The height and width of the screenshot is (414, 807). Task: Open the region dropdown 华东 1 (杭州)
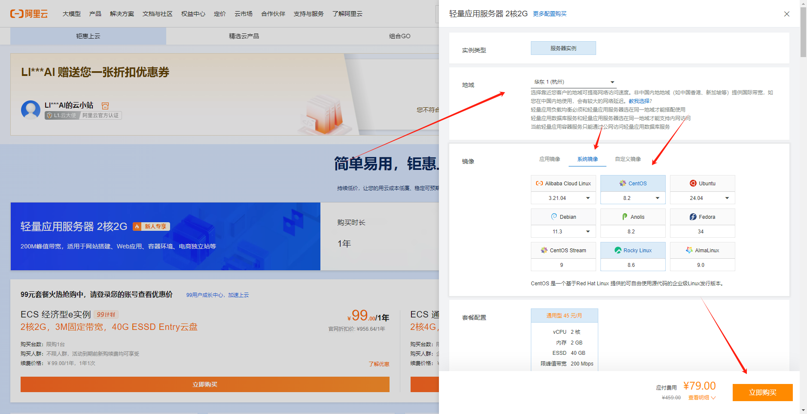pyautogui.click(x=573, y=82)
